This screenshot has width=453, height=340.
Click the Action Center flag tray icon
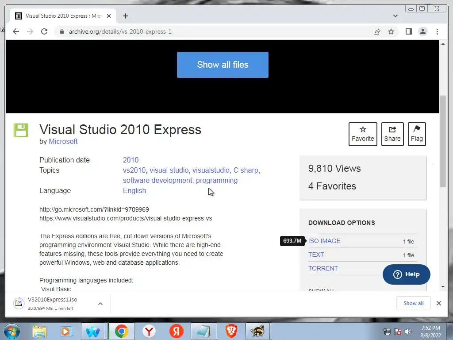pos(398,332)
